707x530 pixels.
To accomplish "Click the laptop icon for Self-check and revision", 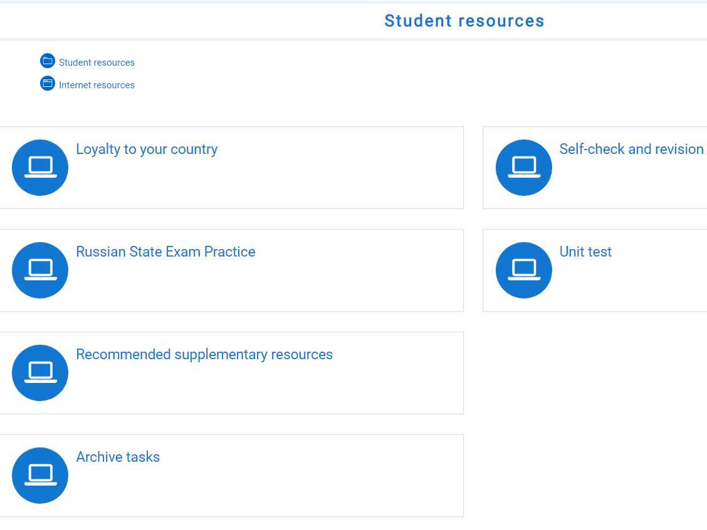I will click(x=523, y=167).
